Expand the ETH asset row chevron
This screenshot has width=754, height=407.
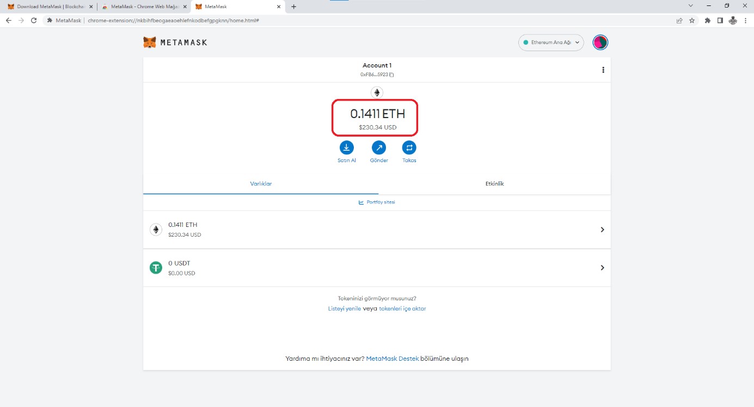click(602, 230)
